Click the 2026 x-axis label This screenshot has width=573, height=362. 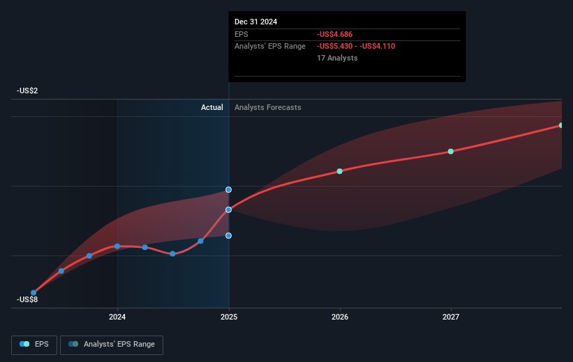click(x=340, y=317)
